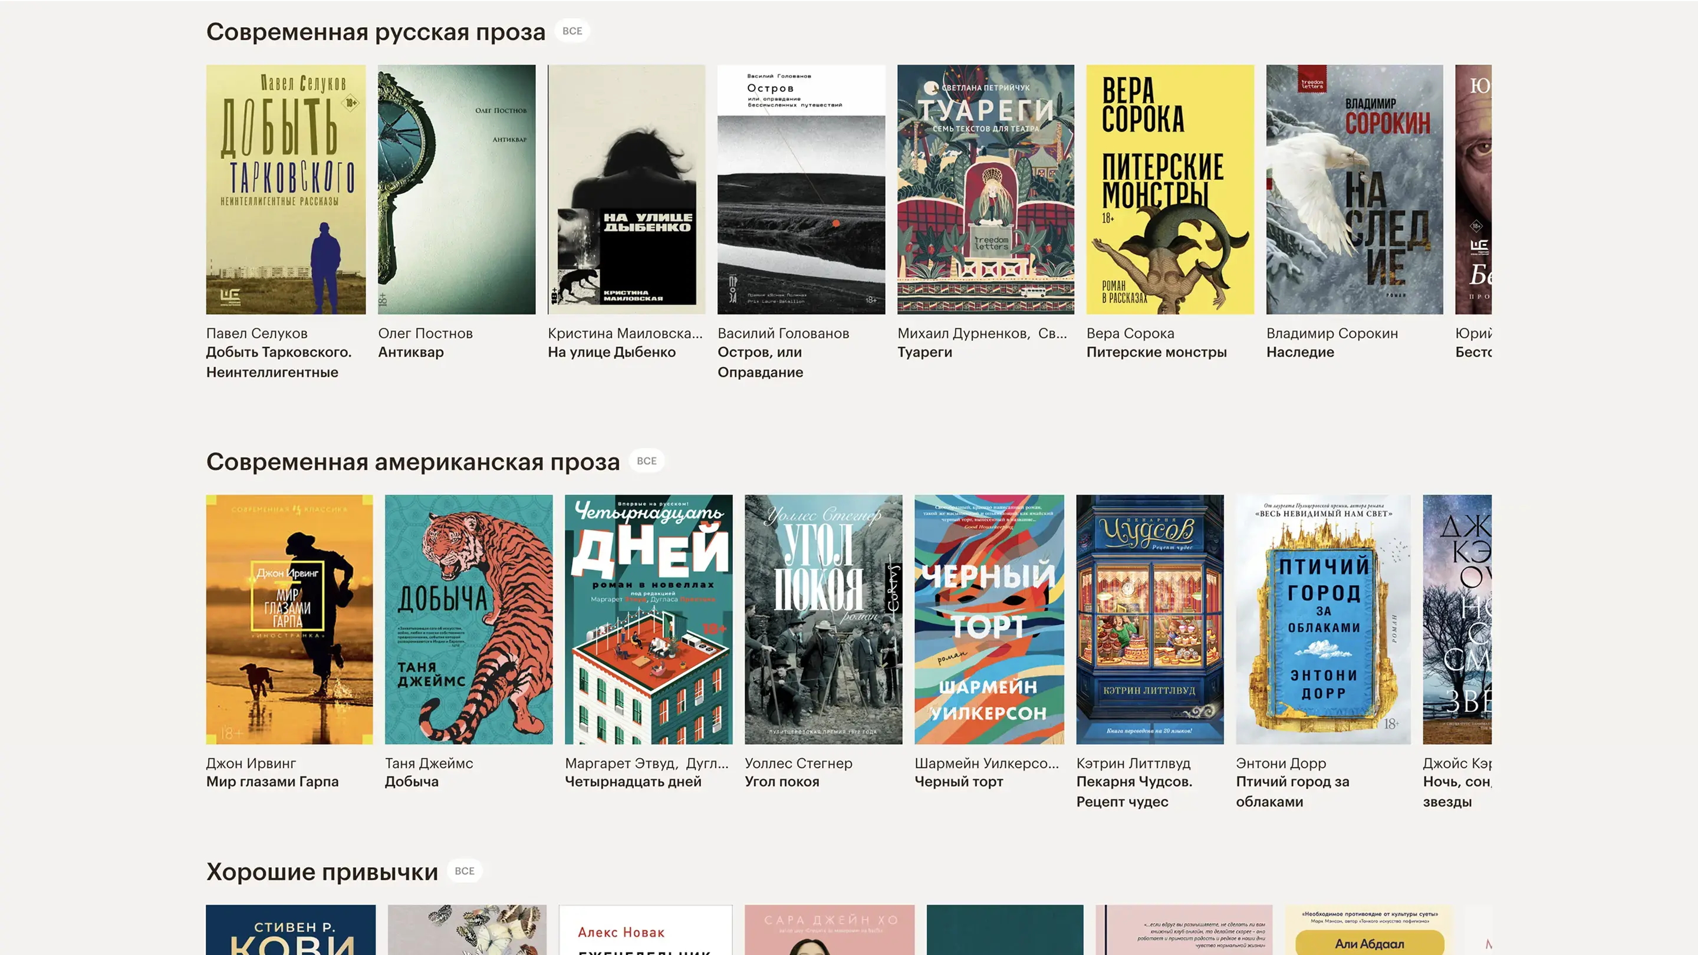Select the Четырнадцать дней book cover
This screenshot has width=1698, height=955.
648,619
